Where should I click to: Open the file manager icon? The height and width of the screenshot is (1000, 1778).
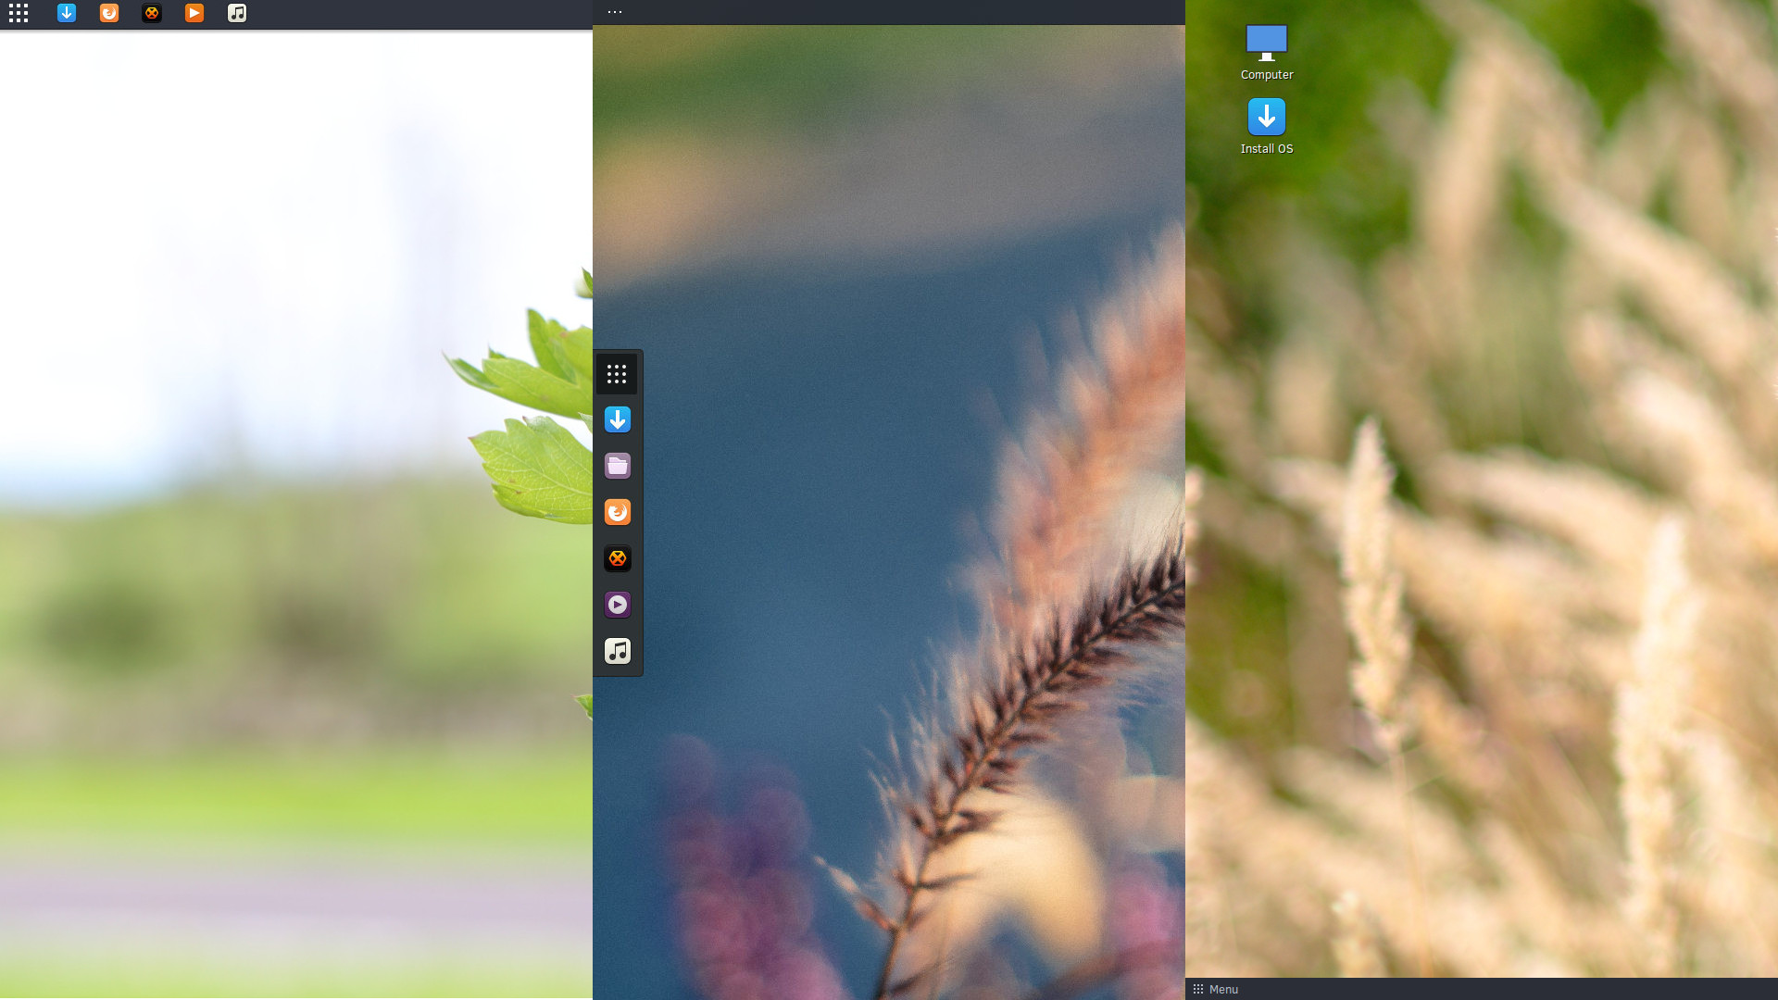617,467
